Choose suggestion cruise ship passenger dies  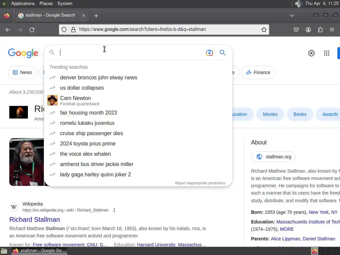138,133
